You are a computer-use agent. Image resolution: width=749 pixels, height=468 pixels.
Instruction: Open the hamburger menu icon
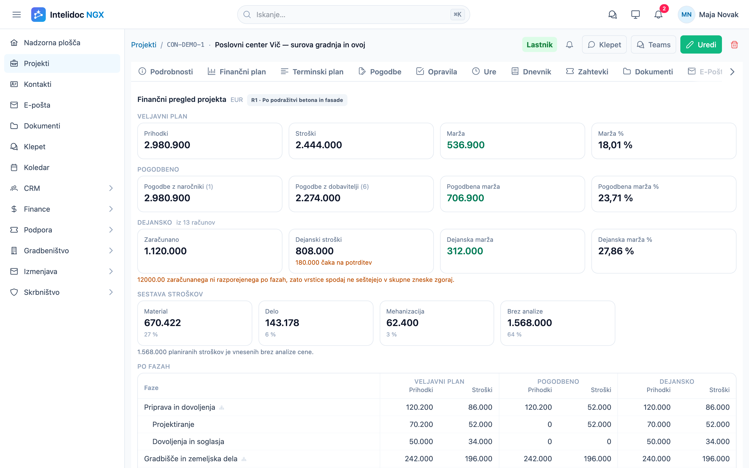click(16, 15)
